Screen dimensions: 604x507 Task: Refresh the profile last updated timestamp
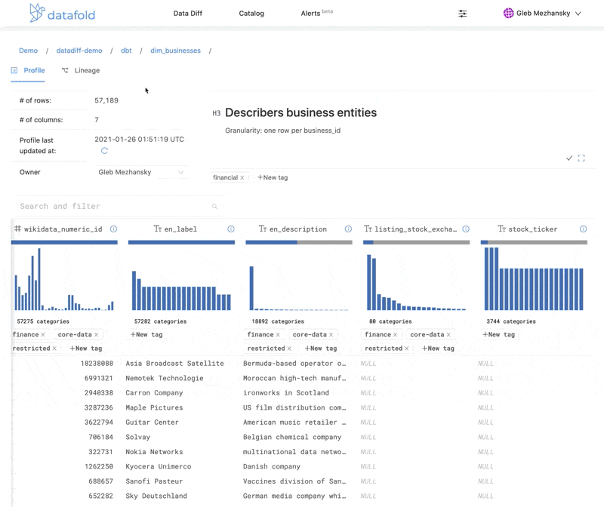click(x=104, y=151)
